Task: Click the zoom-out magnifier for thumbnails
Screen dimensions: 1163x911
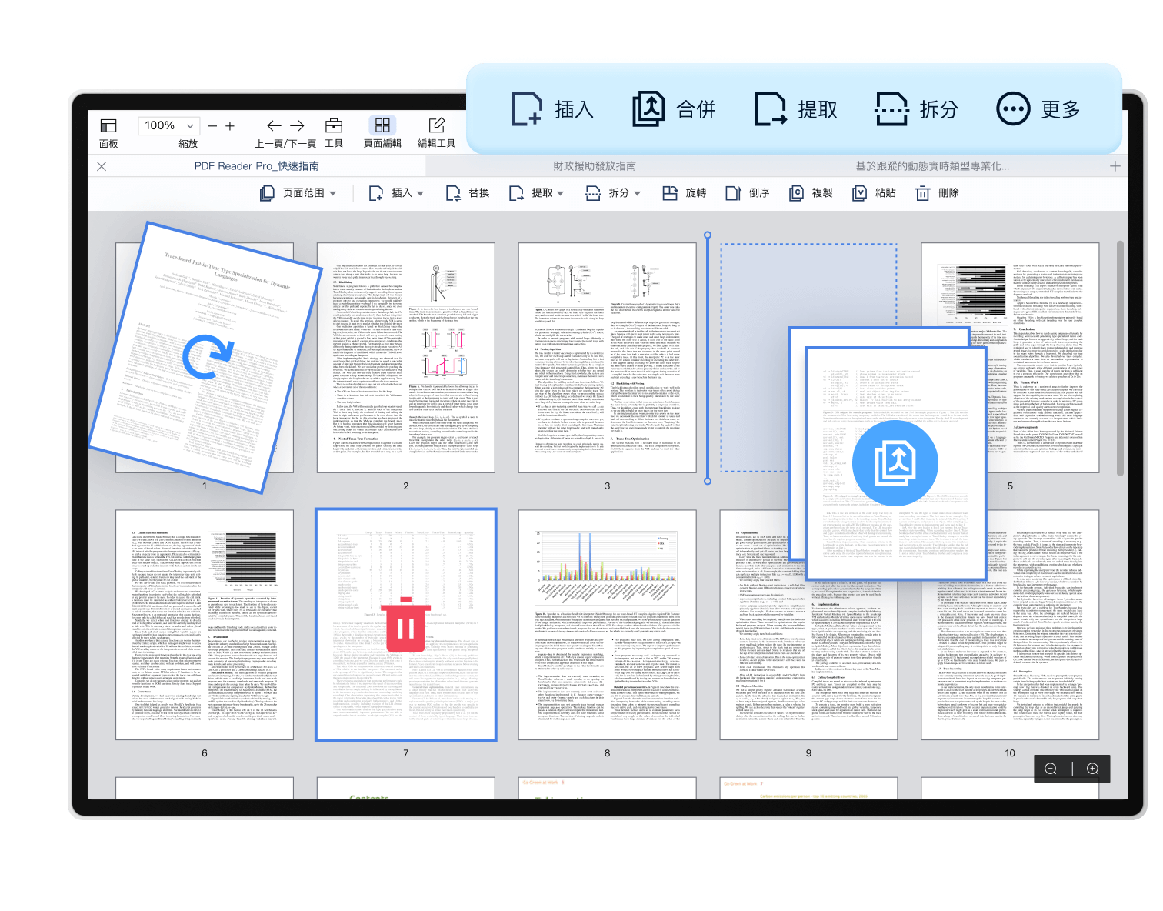Action: tap(1051, 769)
